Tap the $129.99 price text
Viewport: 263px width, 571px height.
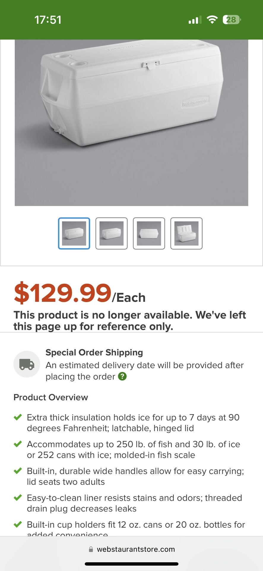tap(62, 294)
